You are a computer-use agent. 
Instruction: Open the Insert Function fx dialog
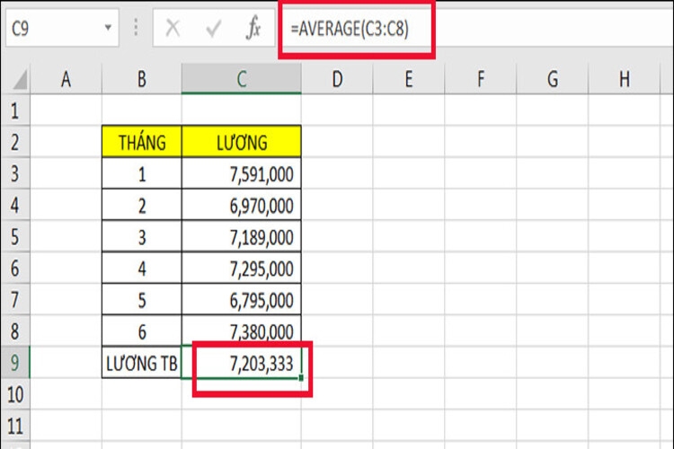click(253, 28)
